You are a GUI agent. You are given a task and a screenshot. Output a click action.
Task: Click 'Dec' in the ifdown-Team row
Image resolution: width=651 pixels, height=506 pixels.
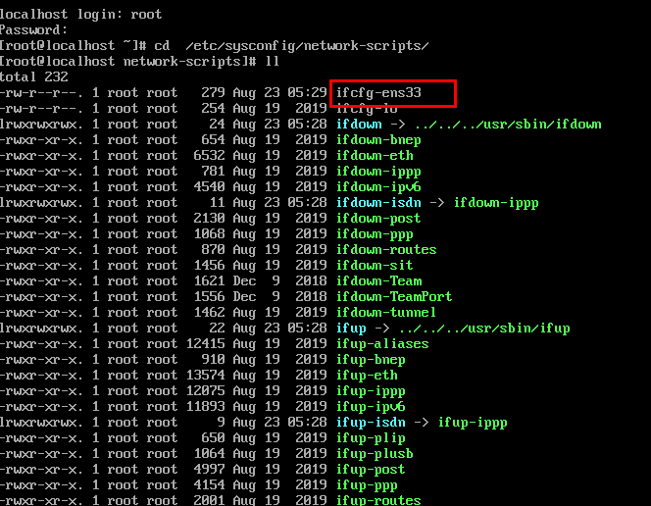coord(244,281)
